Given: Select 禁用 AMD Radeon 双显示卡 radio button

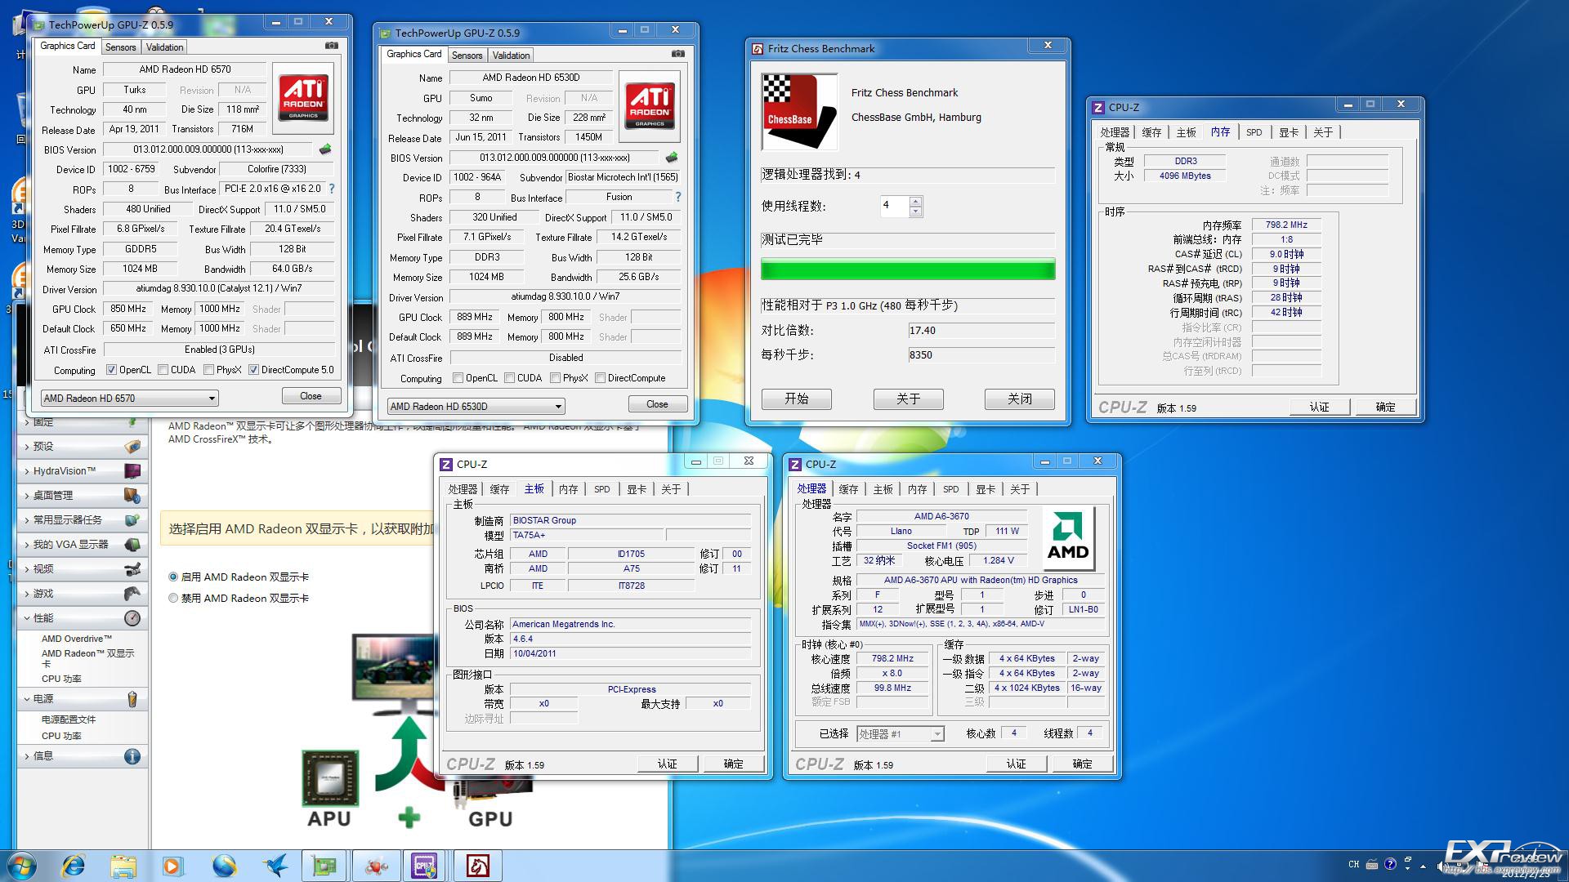Looking at the screenshot, I should point(173,598).
